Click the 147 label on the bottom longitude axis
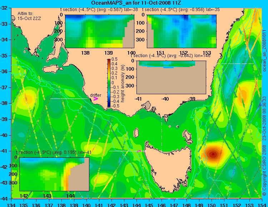 [174, 205]
